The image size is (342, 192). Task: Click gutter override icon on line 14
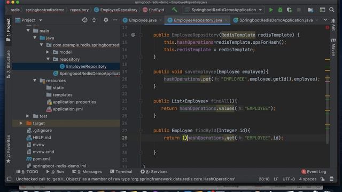point(133,35)
